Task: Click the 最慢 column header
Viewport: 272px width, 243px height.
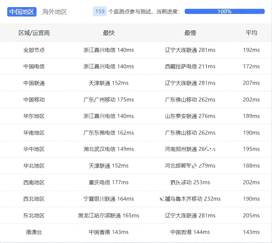Action: 190,33
